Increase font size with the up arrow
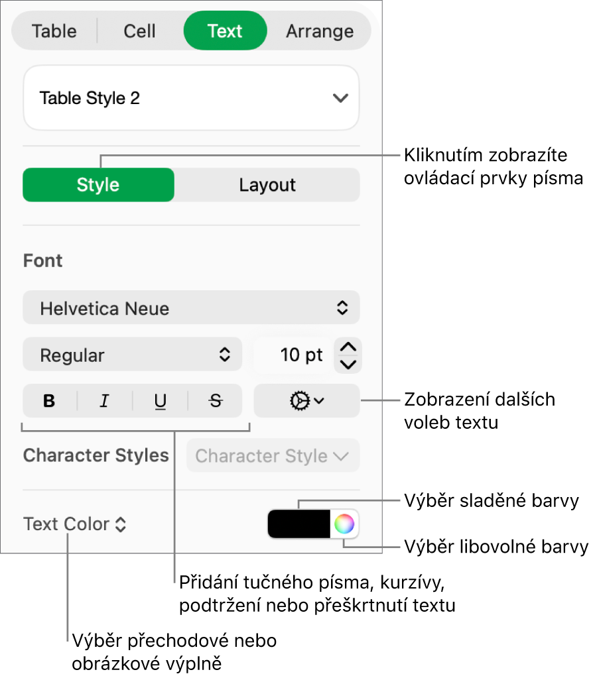 pyautogui.click(x=347, y=348)
